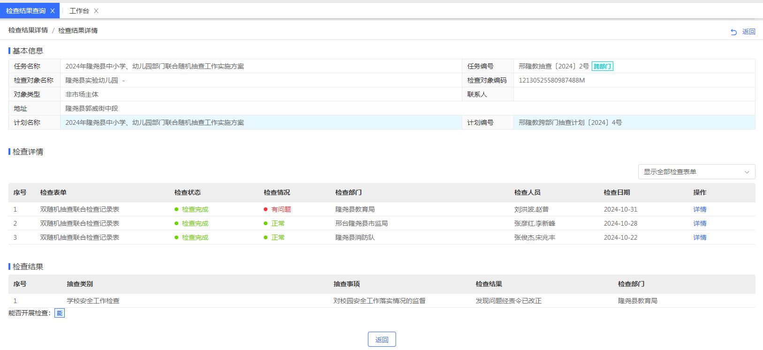Viewport: 763px width, 350px height.
Task: Click first 检查结果详情 breadcrumb item
Action: coord(28,30)
